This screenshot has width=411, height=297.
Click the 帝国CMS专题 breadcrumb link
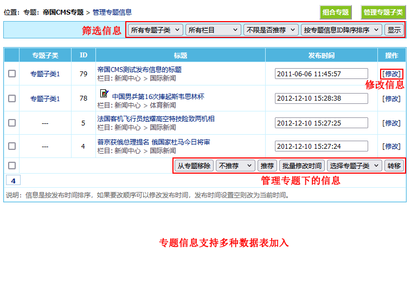coord(63,12)
